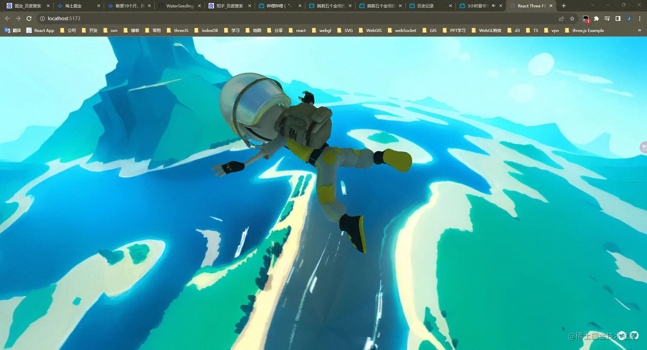
Task: Open a new tab with plus button
Action: click(x=564, y=6)
